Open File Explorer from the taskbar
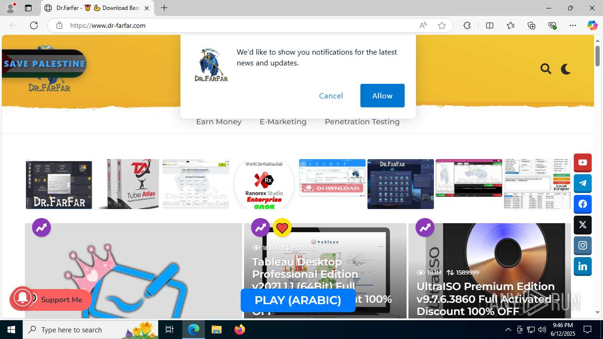The width and height of the screenshot is (603, 339). click(217, 330)
